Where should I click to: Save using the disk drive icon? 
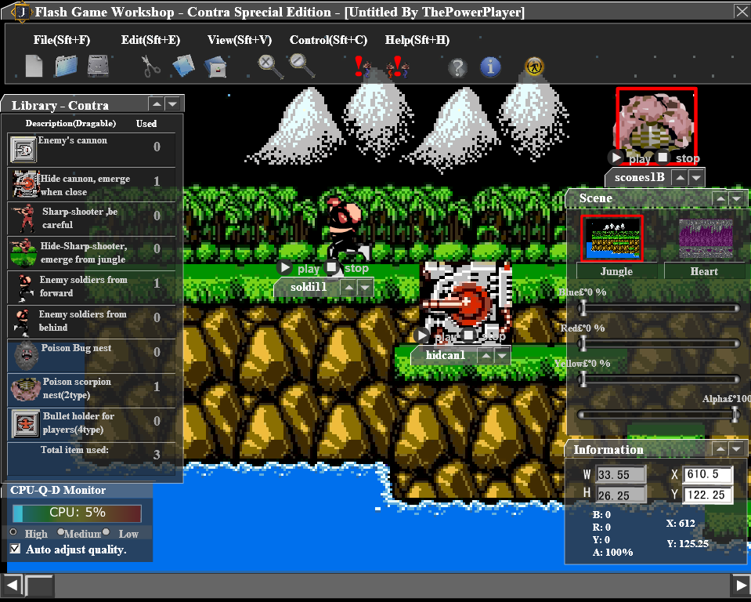click(98, 66)
